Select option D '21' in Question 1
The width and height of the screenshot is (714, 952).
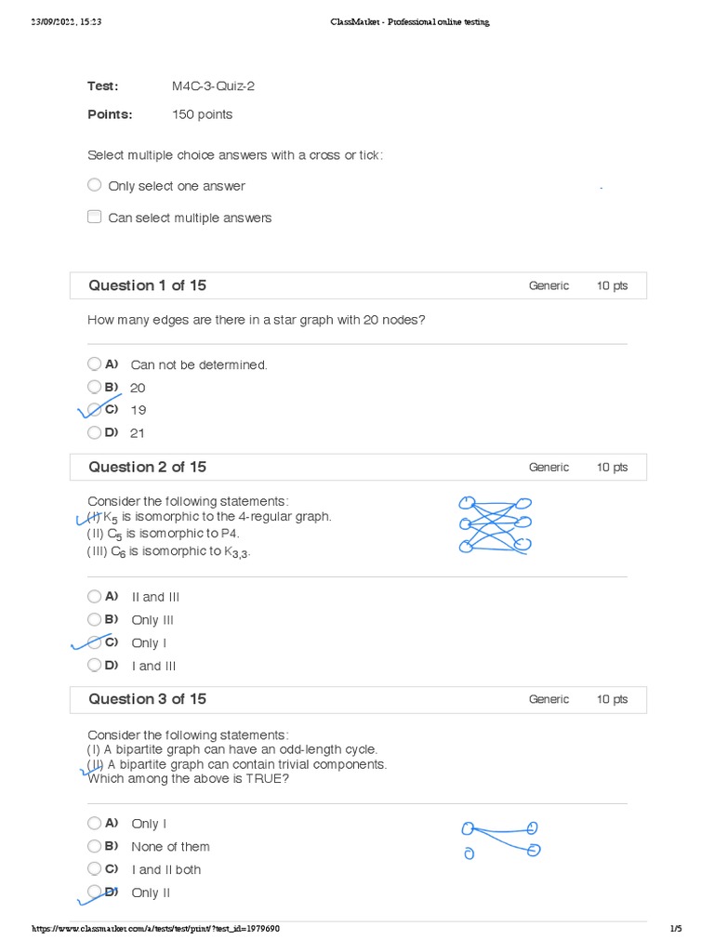[x=94, y=432]
